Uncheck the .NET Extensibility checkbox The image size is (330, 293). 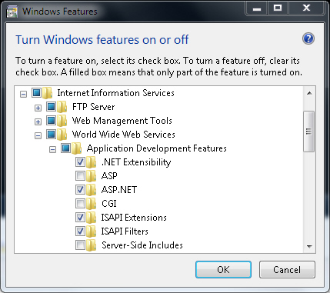[x=80, y=161]
